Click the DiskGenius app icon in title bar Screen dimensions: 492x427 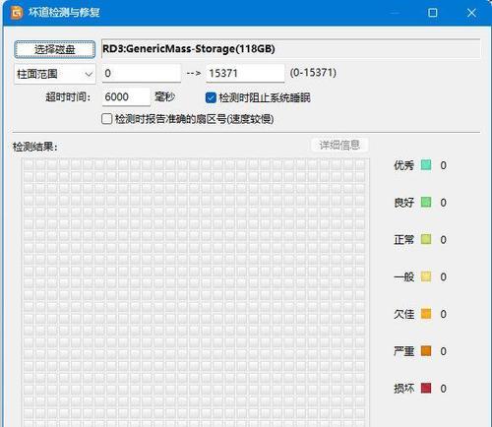click(x=17, y=13)
